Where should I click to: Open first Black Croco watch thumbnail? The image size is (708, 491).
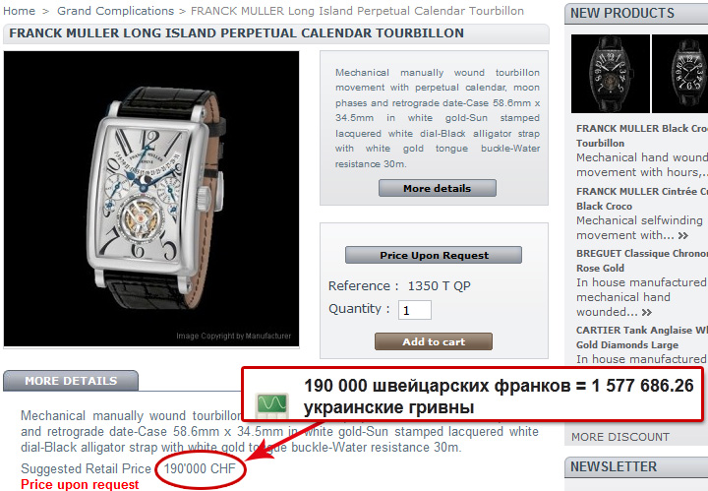[611, 74]
